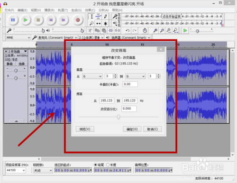Viewport: 237px width, 183px height.
Task: Select the 结尾 radio button
Action: [x=96, y=165]
